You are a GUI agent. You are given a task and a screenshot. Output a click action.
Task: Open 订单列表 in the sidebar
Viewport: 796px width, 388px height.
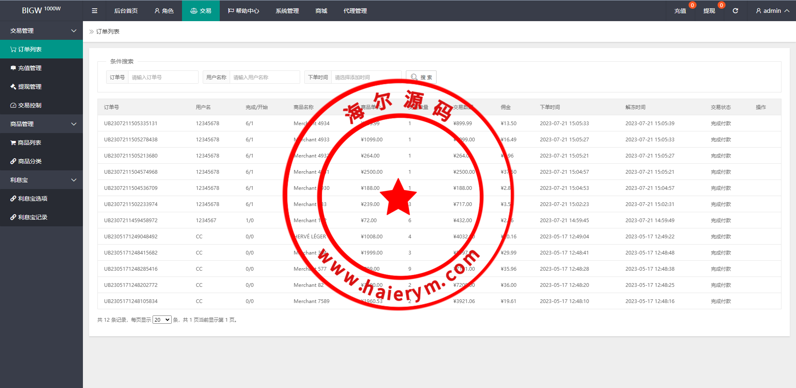pos(41,49)
